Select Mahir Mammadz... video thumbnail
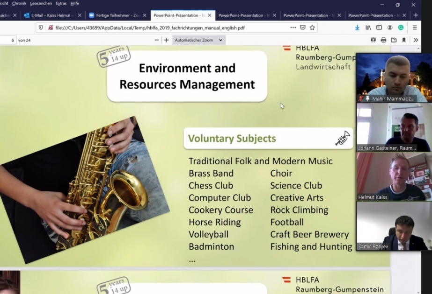 pyautogui.click(x=394, y=78)
